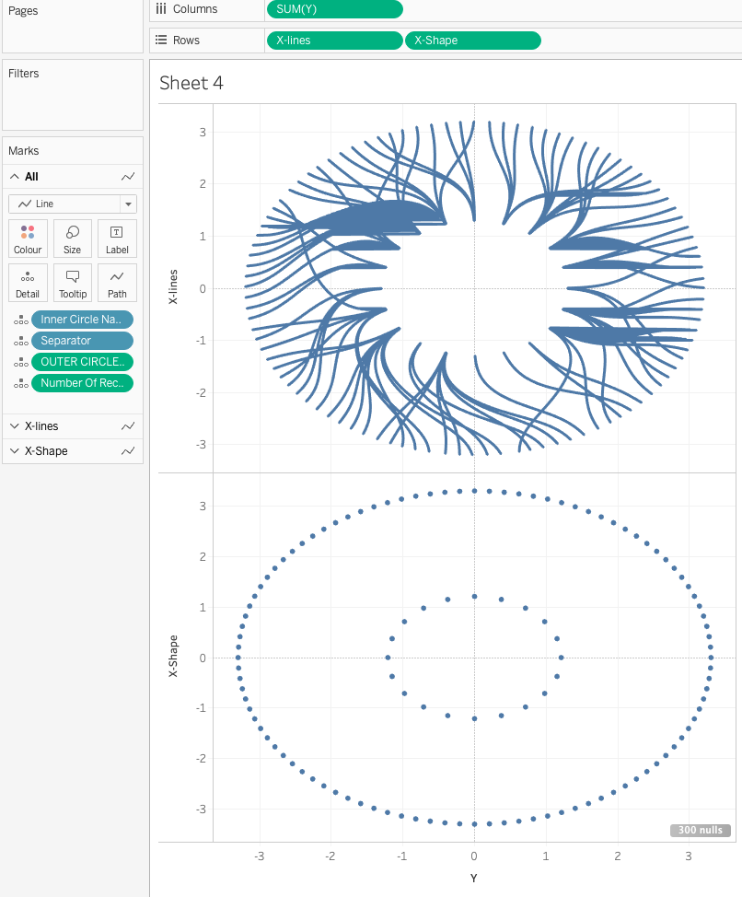Open the Size property on the Marks card
This screenshot has height=897, width=742.
click(x=72, y=239)
